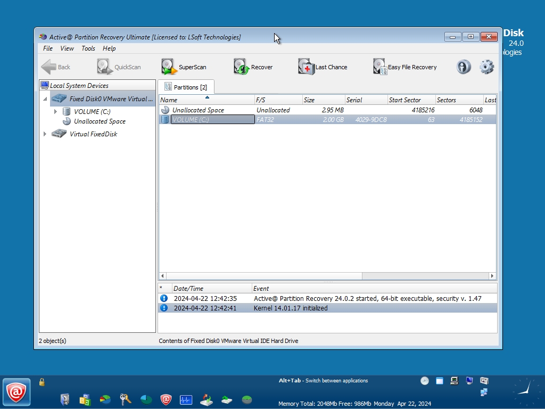The image size is (545, 409).
Task: Start Easy File Recovery
Action: tap(404, 67)
